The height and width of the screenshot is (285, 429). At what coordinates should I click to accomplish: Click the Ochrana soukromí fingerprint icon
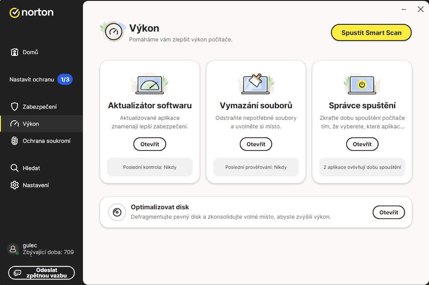click(15, 141)
